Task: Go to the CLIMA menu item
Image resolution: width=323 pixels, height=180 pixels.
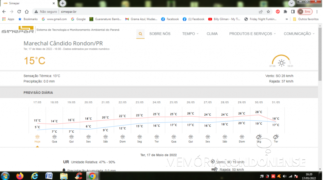Action: coord(212,34)
